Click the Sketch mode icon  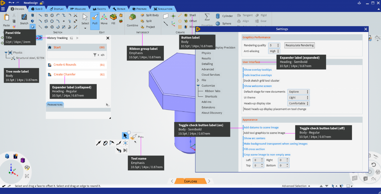24,19
